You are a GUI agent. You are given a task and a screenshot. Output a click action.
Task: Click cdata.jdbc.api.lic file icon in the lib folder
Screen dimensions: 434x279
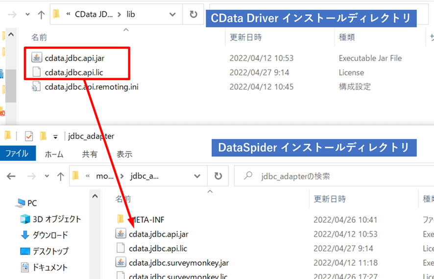click(37, 72)
